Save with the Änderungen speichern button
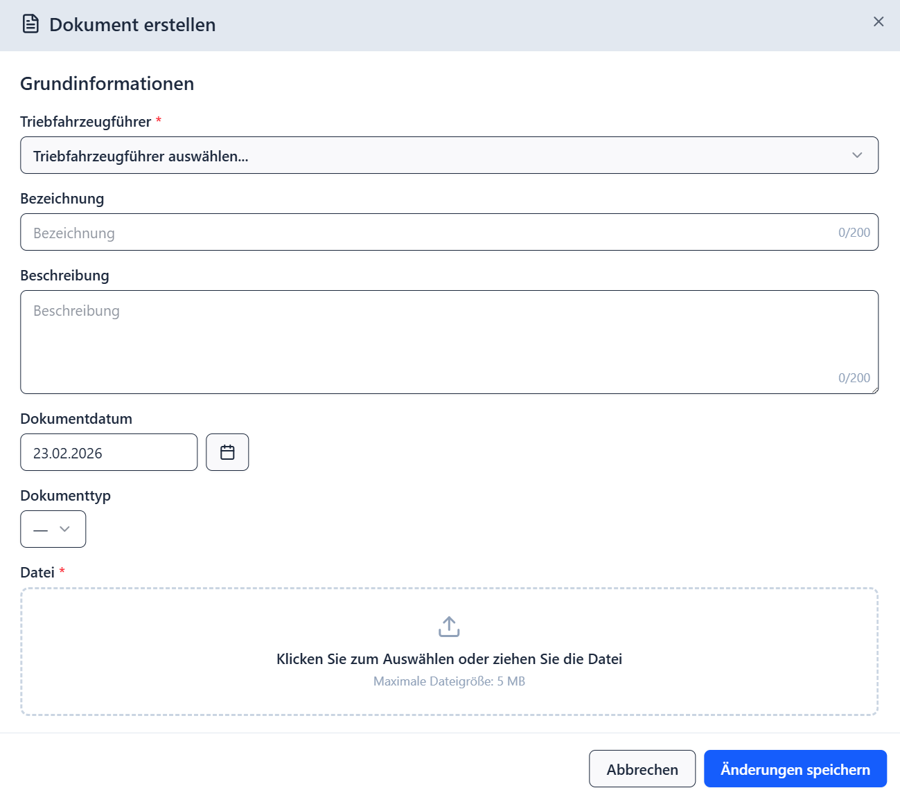Screen dimensions: 900x797 (795, 769)
